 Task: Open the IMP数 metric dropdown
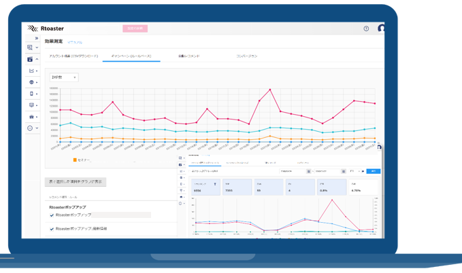click(x=64, y=78)
